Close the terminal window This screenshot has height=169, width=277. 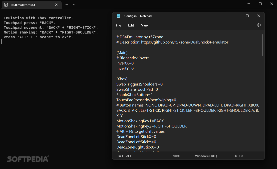272,4
